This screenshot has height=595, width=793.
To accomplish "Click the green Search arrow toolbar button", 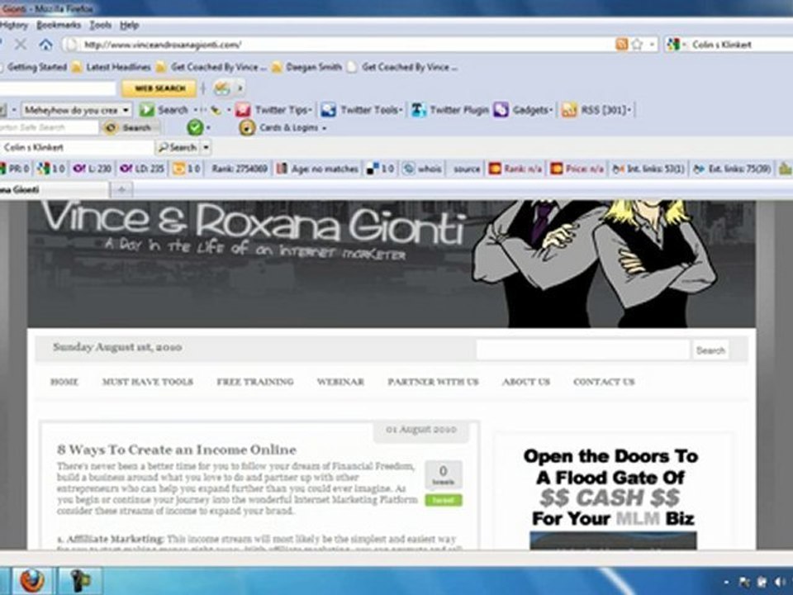I will [x=163, y=110].
